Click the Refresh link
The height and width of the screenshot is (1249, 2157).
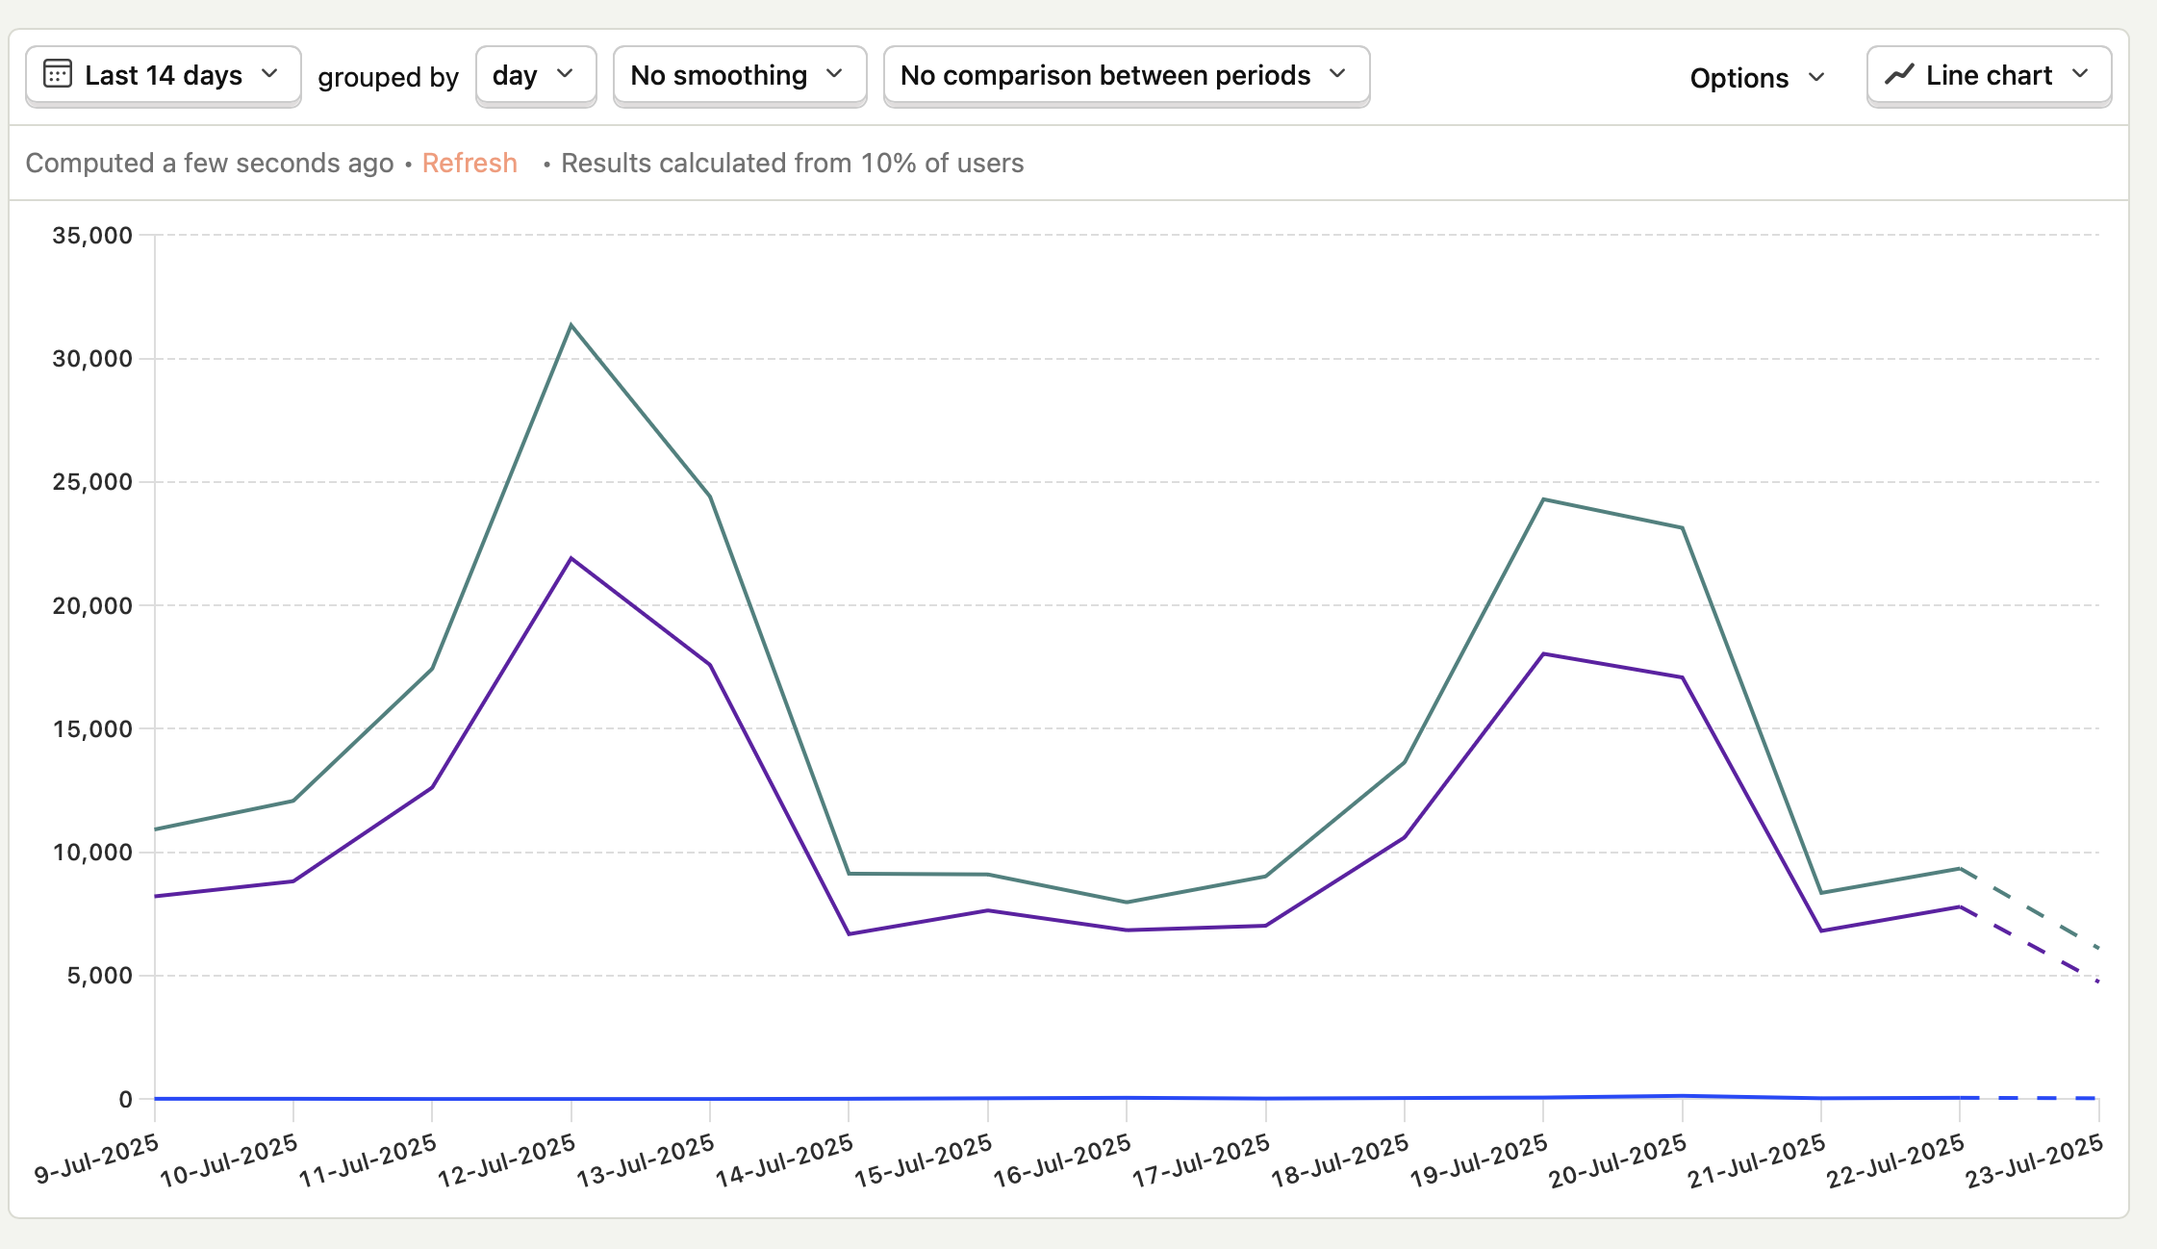tap(469, 163)
